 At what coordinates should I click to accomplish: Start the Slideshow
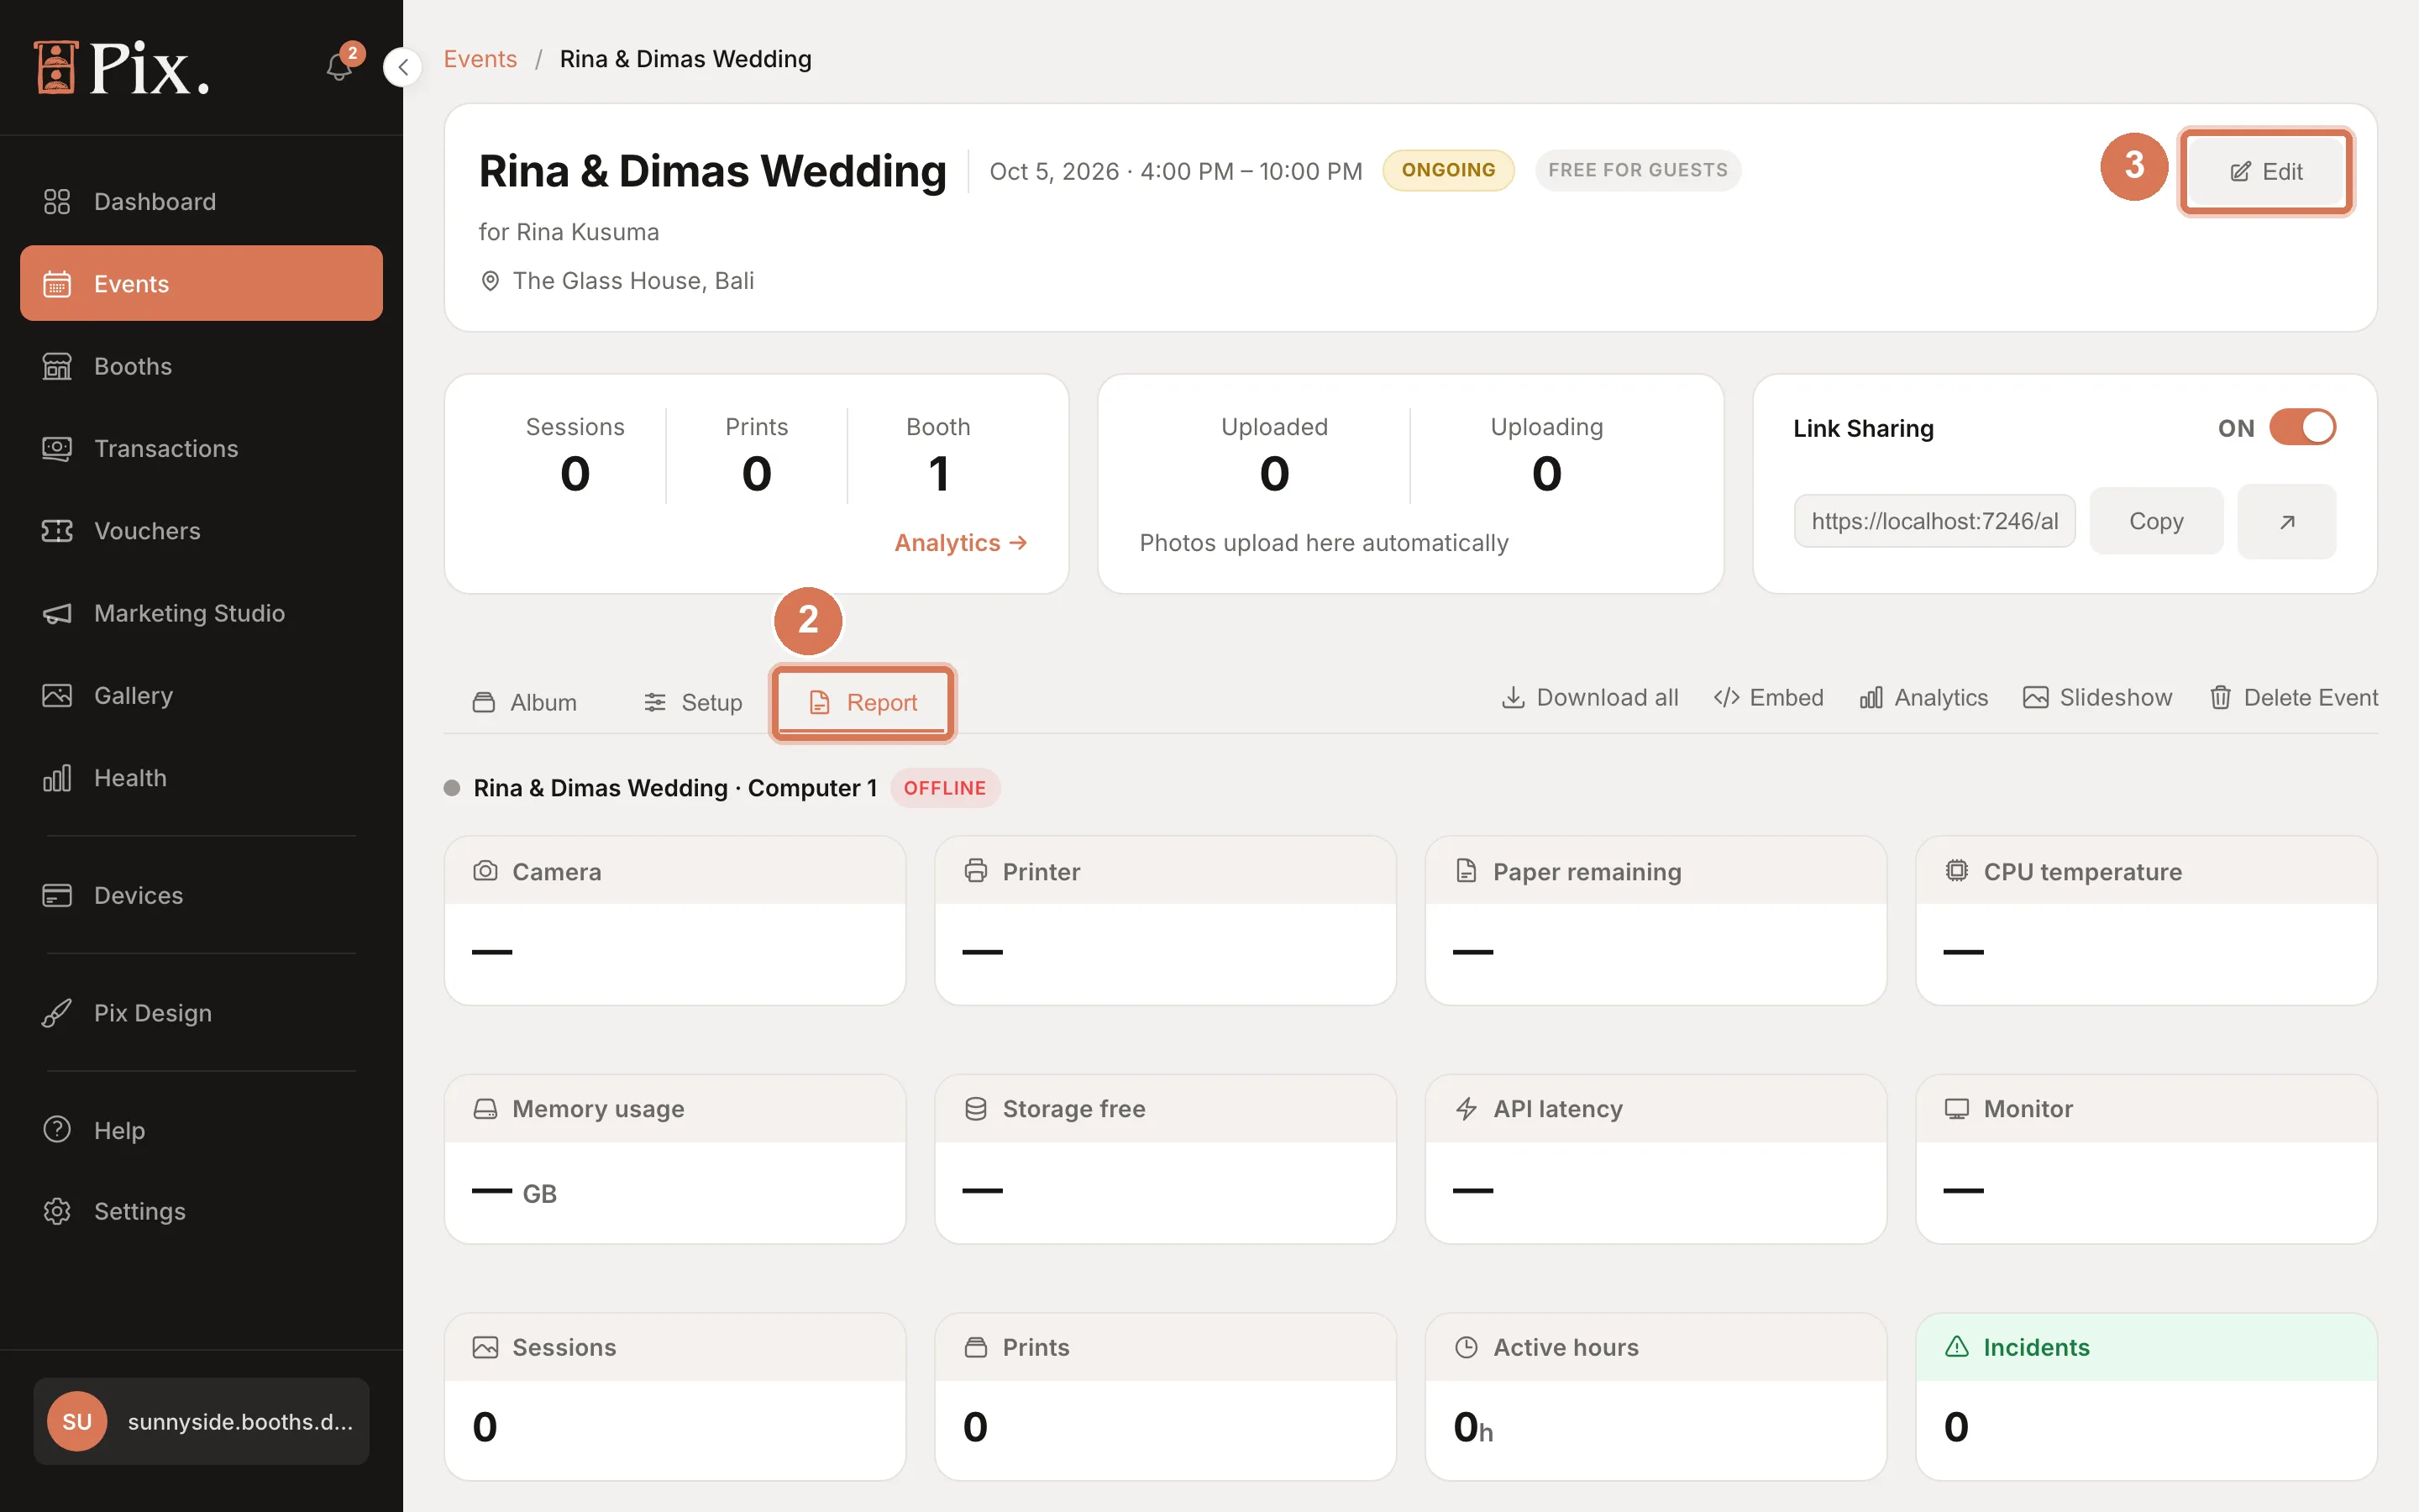2097,697
